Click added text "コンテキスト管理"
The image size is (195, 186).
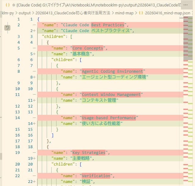pos(99,100)
